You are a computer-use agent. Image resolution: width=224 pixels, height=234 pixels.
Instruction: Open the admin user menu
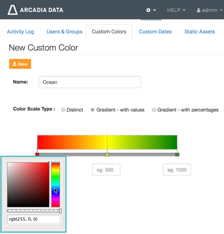point(209,10)
